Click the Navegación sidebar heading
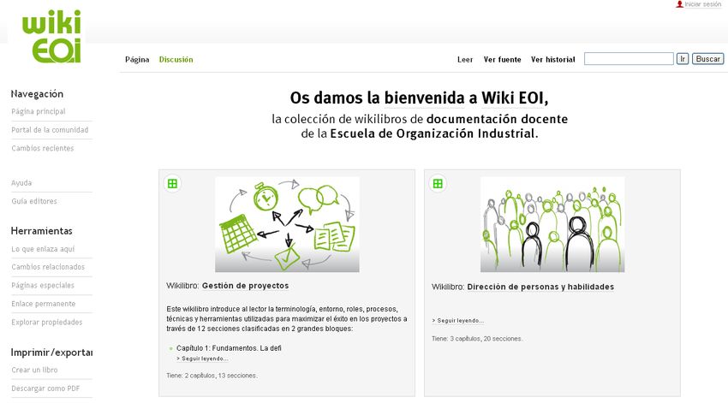The height and width of the screenshot is (403, 728). coord(37,93)
